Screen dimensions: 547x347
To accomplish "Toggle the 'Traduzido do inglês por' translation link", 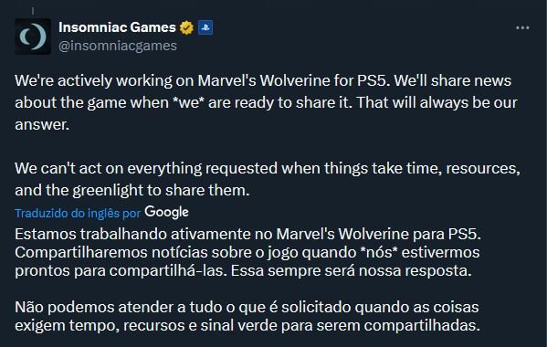I will tap(78, 213).
